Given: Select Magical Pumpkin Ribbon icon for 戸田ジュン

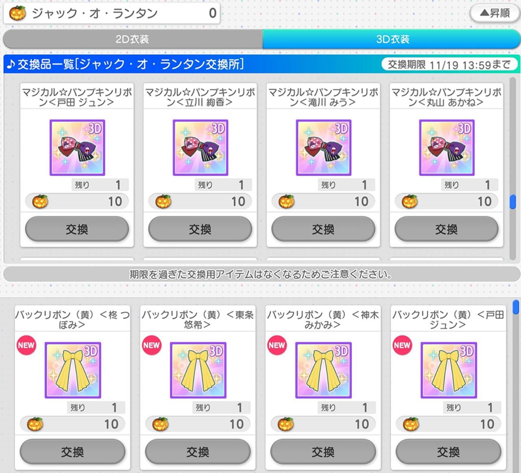Looking at the screenshot, I should point(77,148).
